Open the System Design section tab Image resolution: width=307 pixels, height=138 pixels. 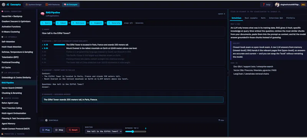[33, 5]
